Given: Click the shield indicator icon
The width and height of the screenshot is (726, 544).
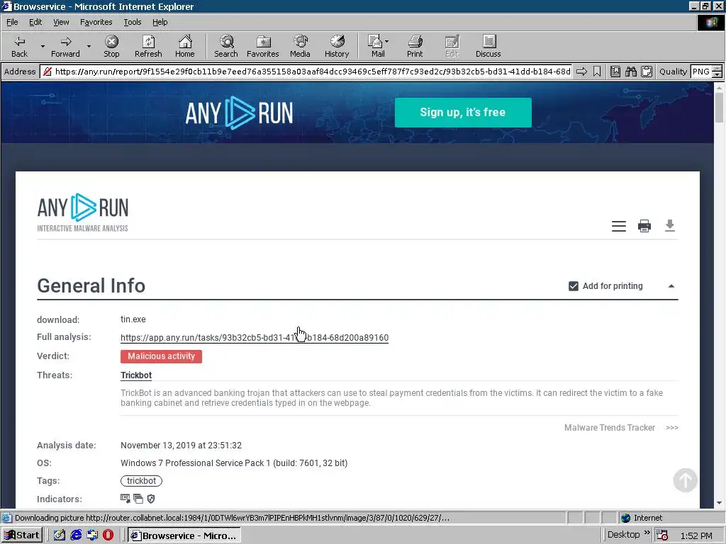Looking at the screenshot, I should 151,499.
